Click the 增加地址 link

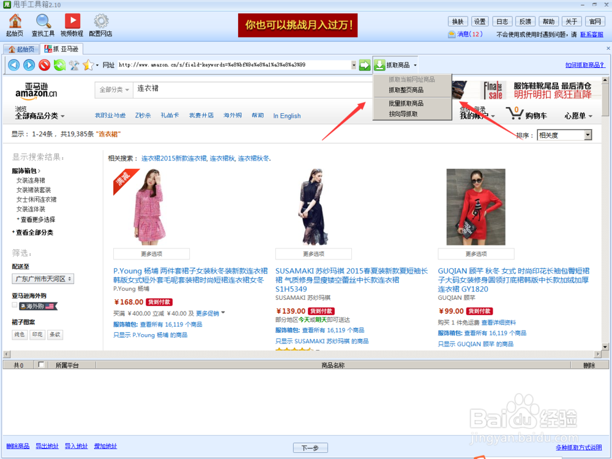(105, 446)
